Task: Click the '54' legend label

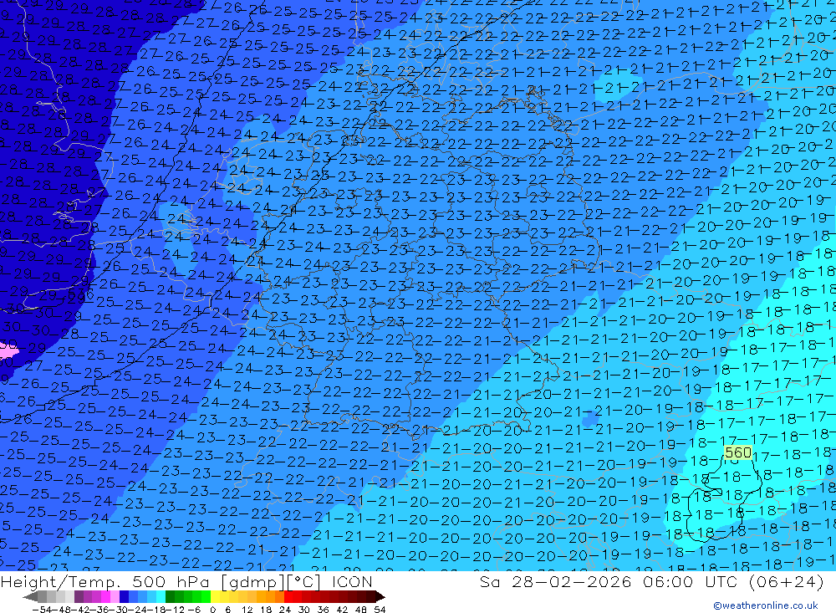Action: point(379,610)
